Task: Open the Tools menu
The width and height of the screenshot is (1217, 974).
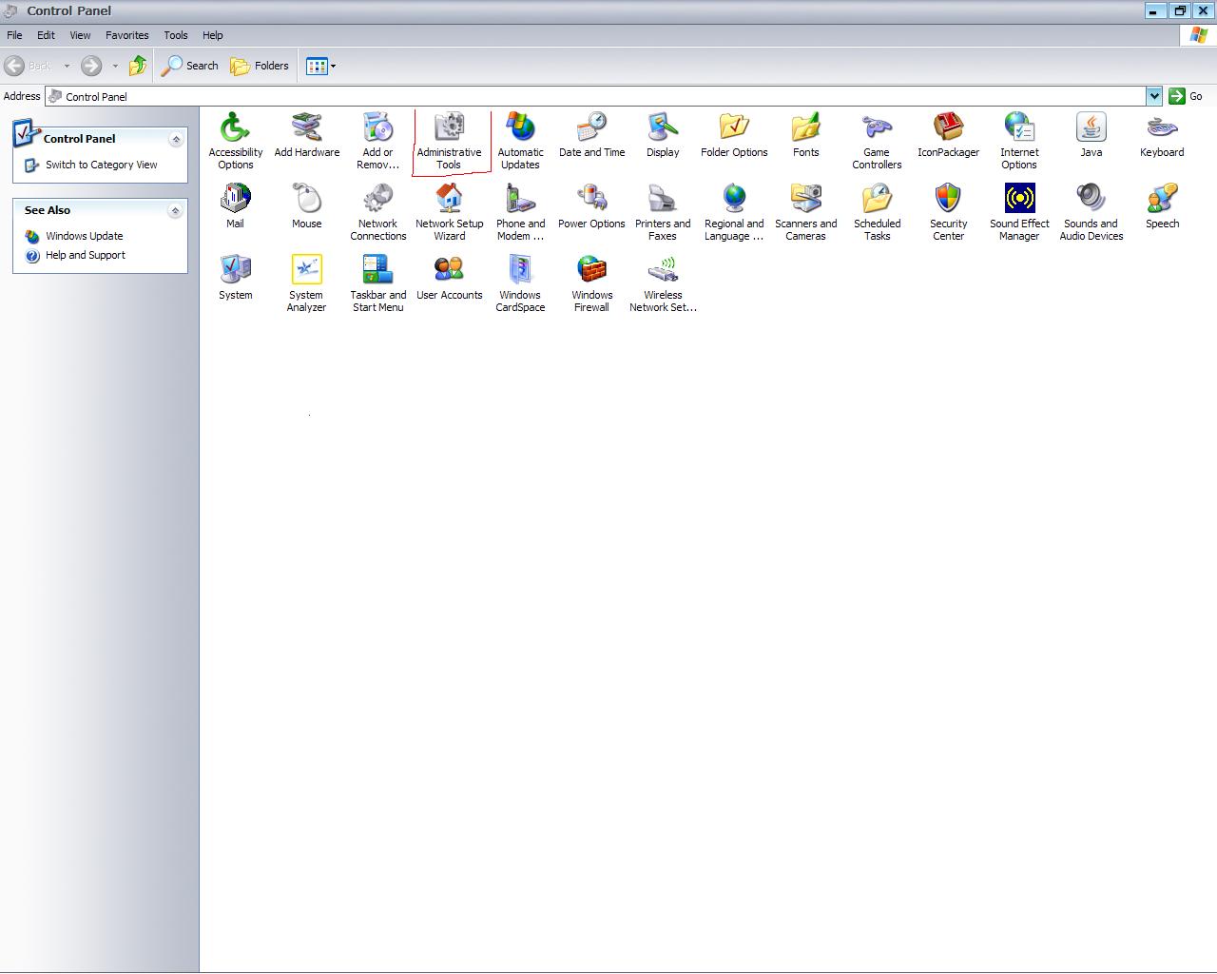Action: click(x=175, y=35)
